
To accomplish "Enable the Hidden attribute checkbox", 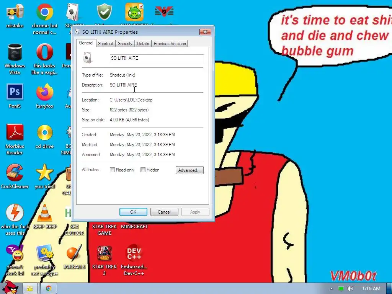I will click(143, 170).
